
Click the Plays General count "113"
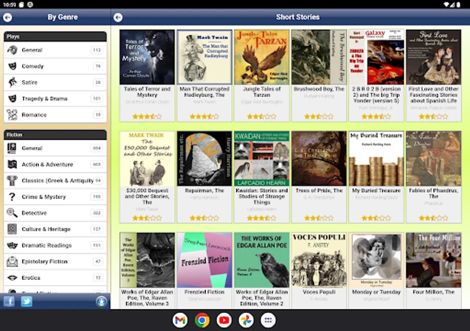97,50
